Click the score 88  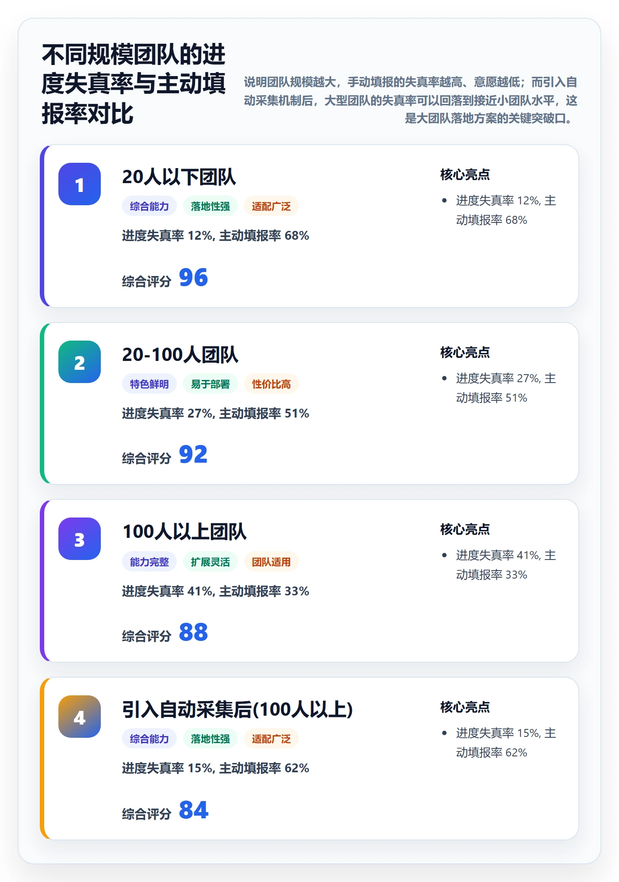tap(193, 633)
